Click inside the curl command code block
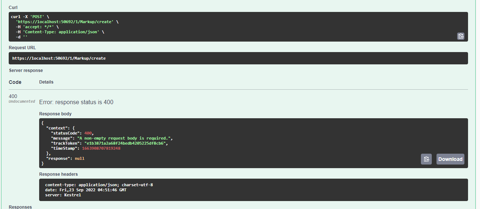This screenshot has height=209, width=480. click(x=218, y=27)
